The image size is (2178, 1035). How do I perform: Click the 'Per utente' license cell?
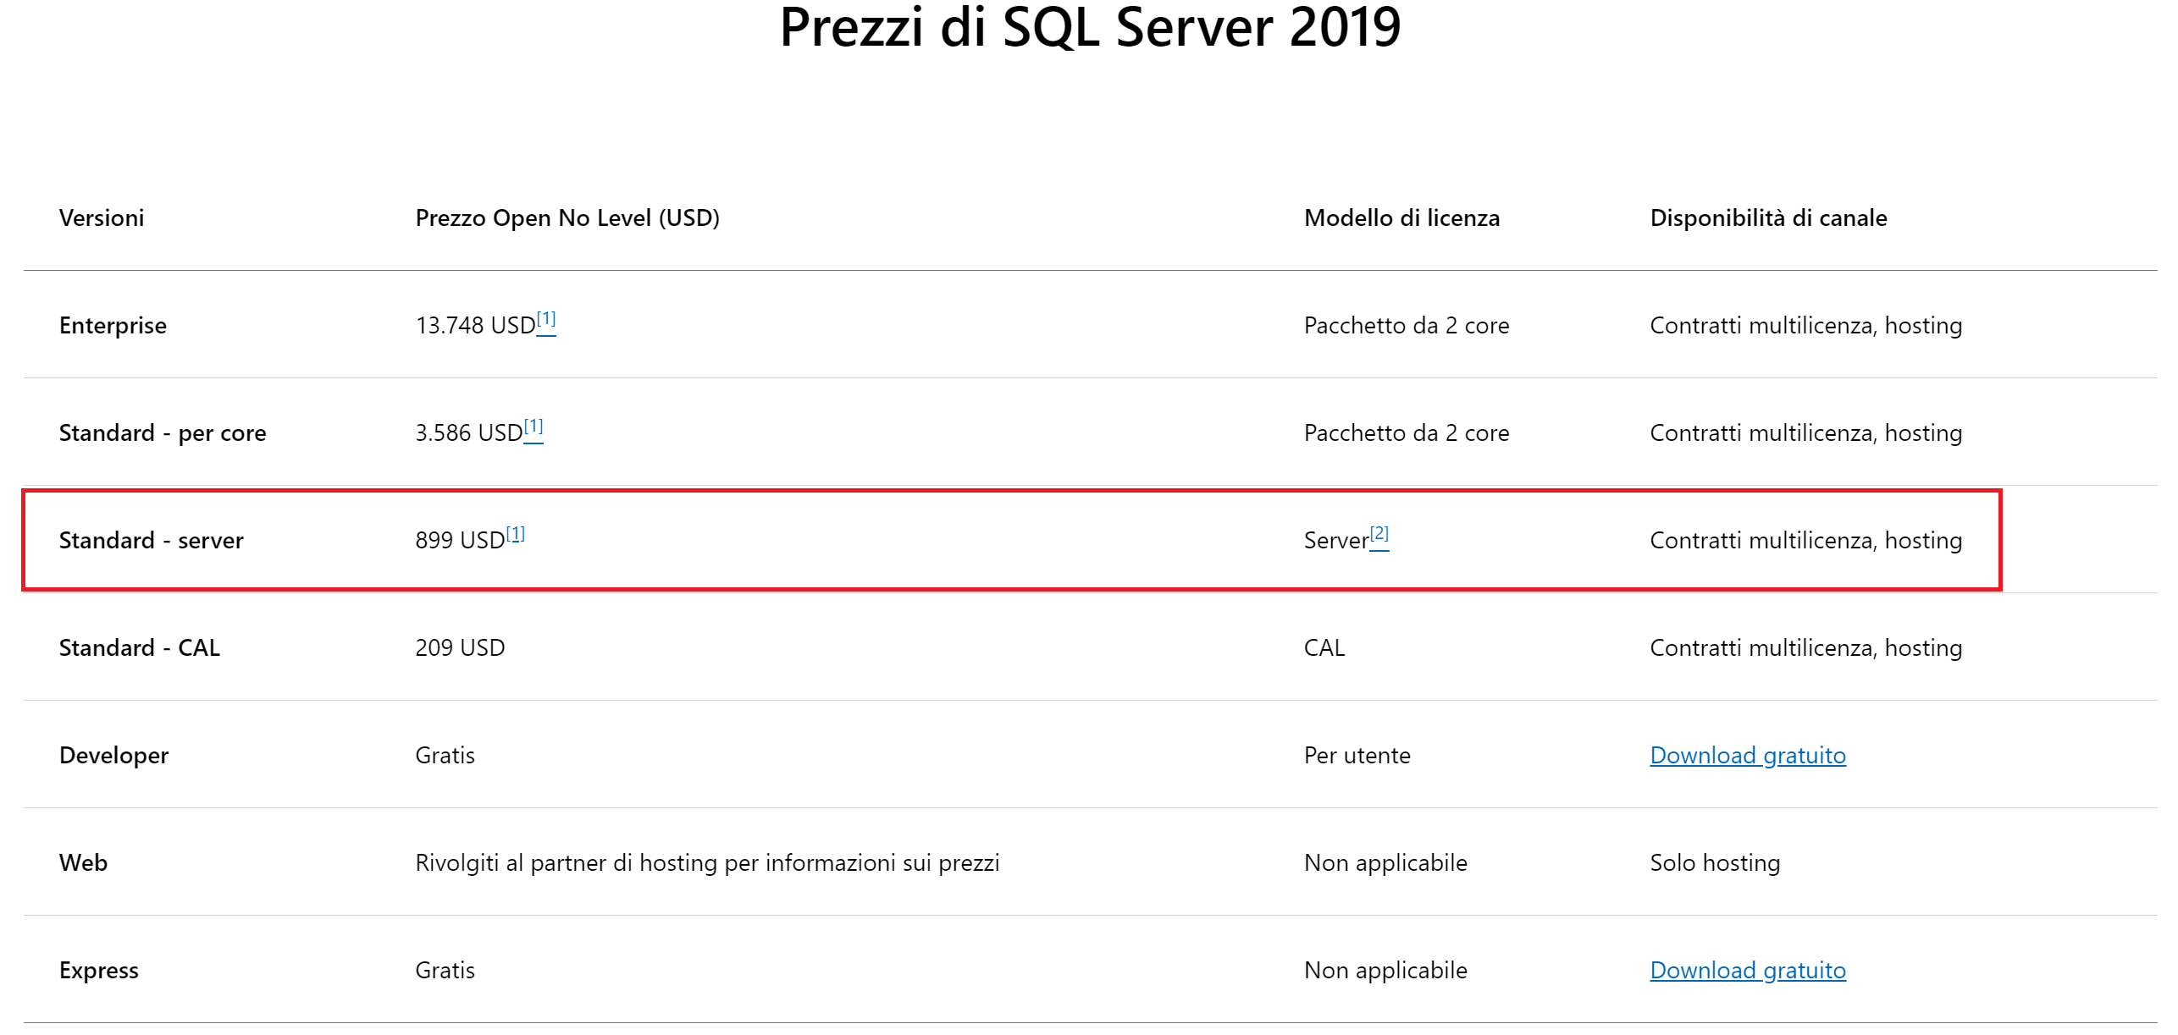1357,756
